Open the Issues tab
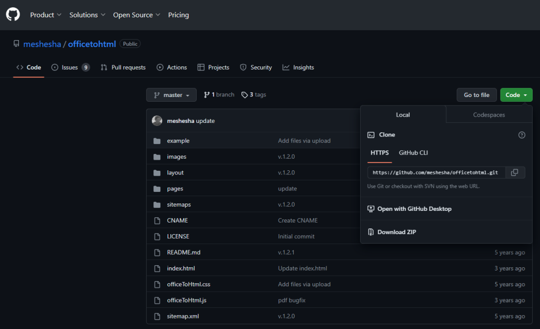The height and width of the screenshot is (329, 540). (x=70, y=67)
